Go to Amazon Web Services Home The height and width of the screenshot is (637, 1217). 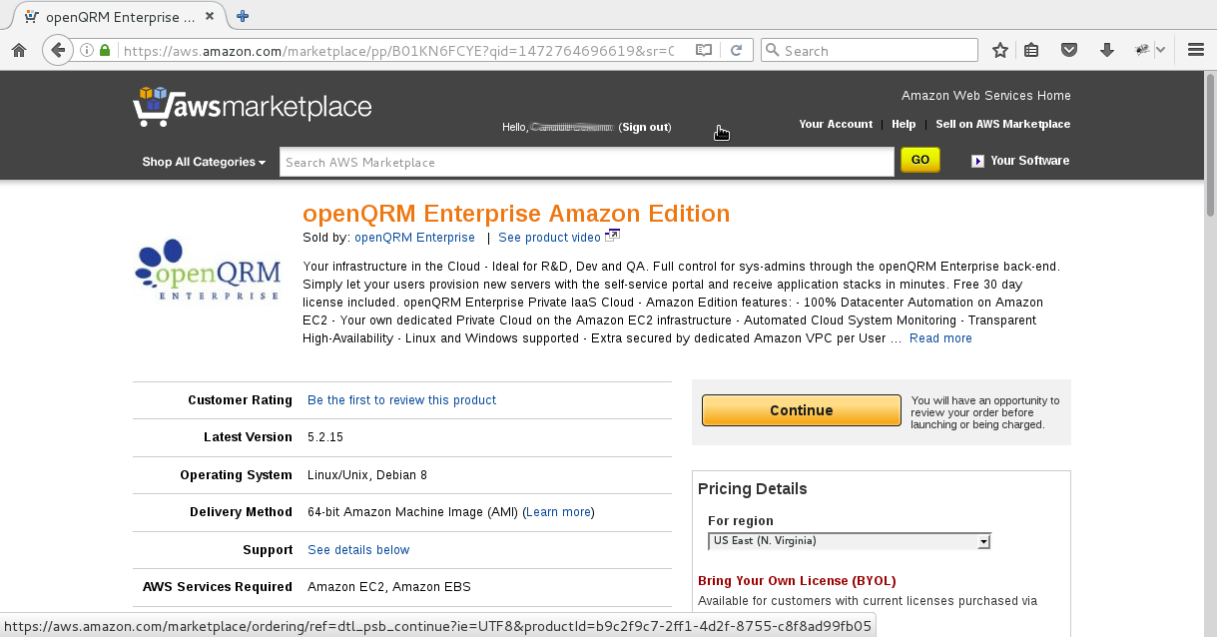986,96
